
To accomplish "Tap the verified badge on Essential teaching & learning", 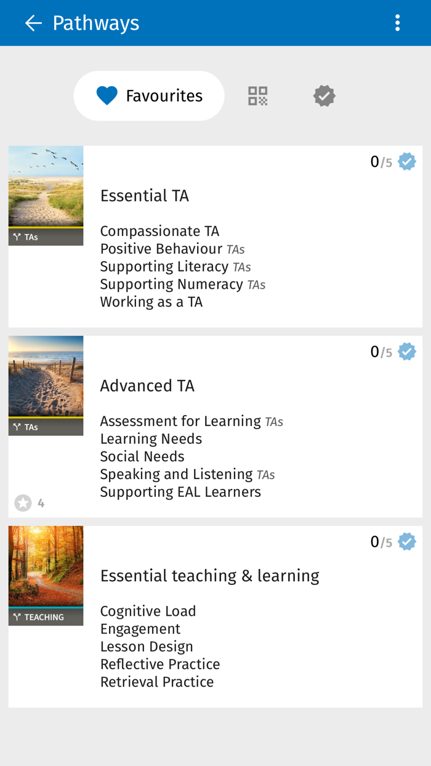I will point(407,541).
